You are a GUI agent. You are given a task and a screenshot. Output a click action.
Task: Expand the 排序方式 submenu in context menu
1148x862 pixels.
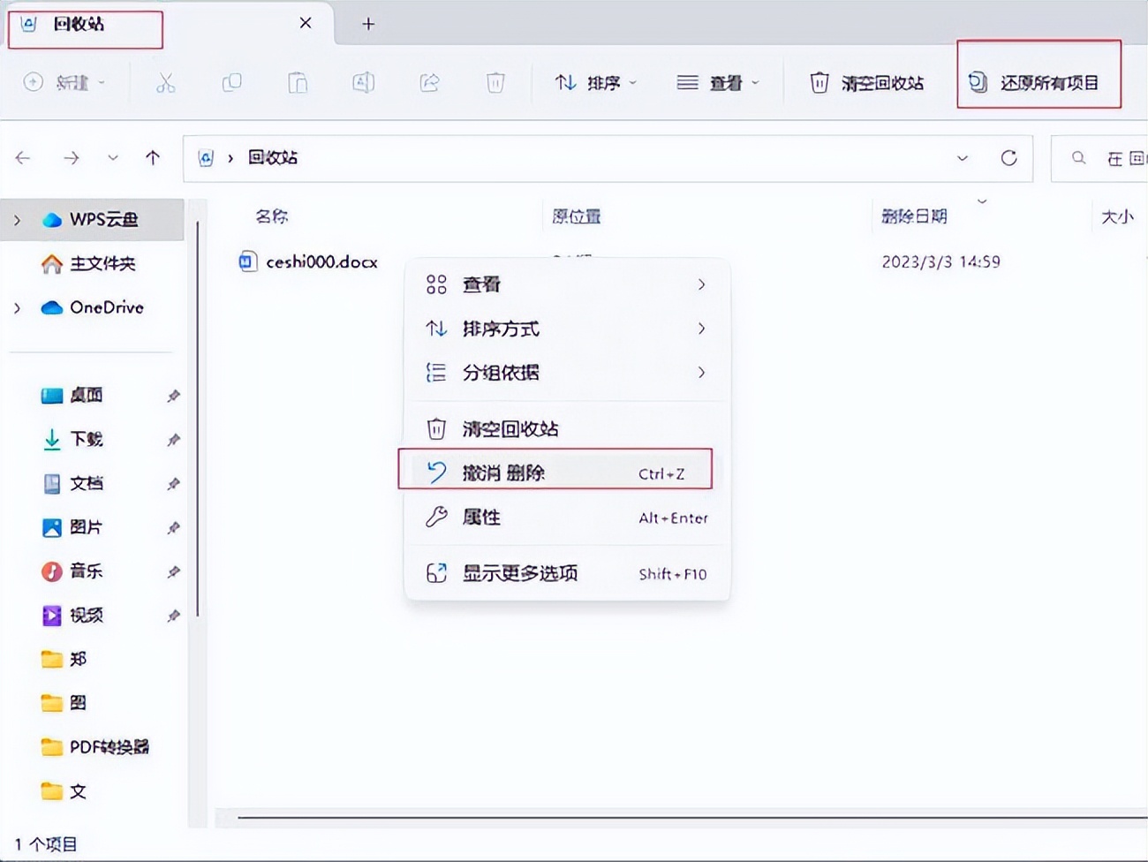click(x=501, y=329)
